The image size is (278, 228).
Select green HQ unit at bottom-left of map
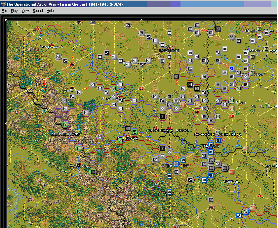click(x=79, y=211)
